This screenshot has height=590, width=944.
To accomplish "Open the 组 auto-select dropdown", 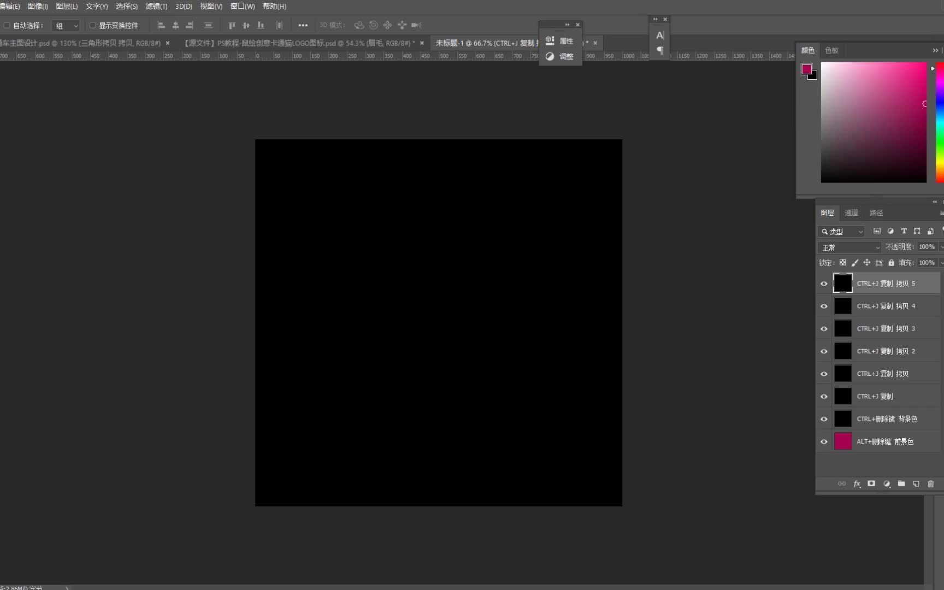I will click(66, 26).
